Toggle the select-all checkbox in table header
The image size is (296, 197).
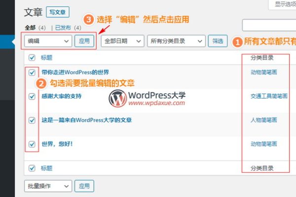pos(32,58)
